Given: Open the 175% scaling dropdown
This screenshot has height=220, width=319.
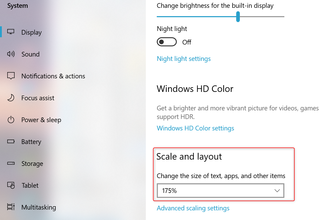Looking at the screenshot, I should [220, 191].
